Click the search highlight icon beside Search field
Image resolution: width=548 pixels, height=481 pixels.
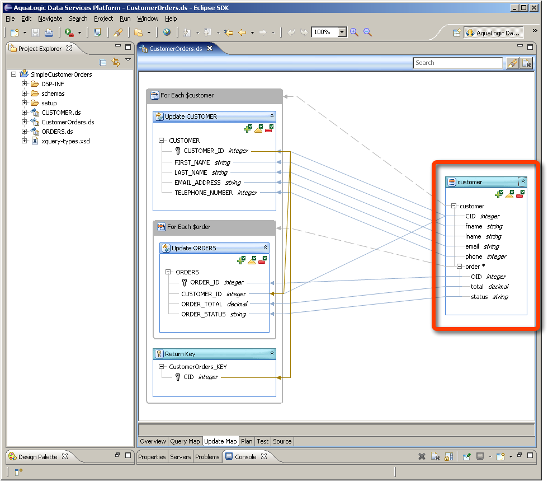click(x=512, y=63)
